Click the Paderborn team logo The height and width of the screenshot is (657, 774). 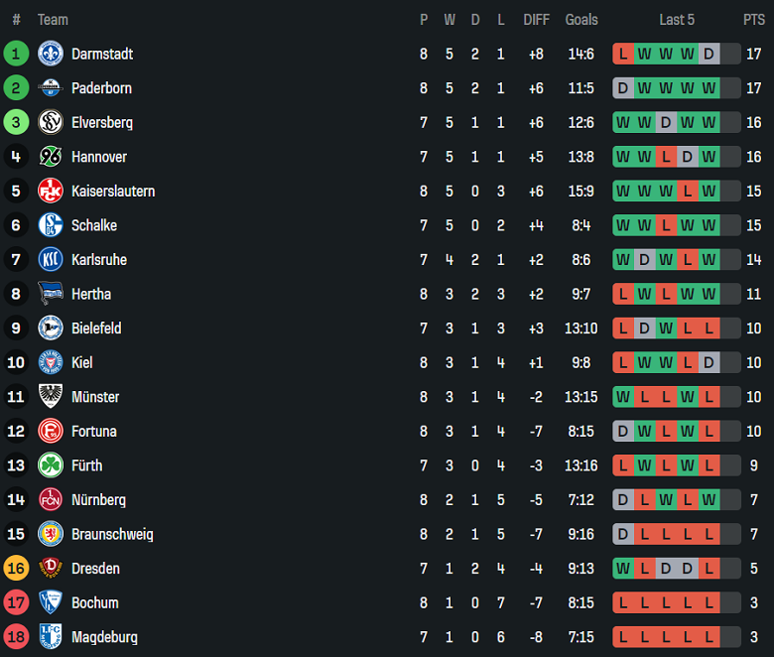click(51, 88)
